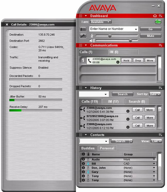Open the Sort by Date dropdown

155,94
